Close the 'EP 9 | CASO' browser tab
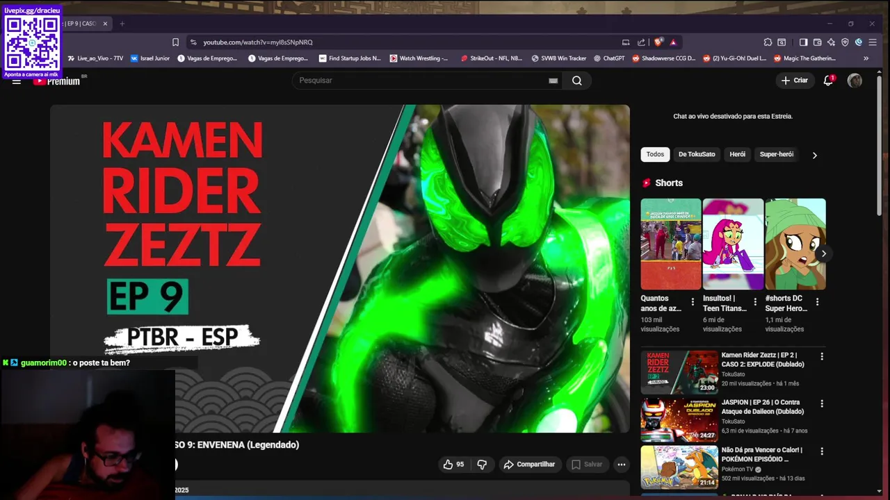This screenshot has height=500, width=890. tap(105, 24)
